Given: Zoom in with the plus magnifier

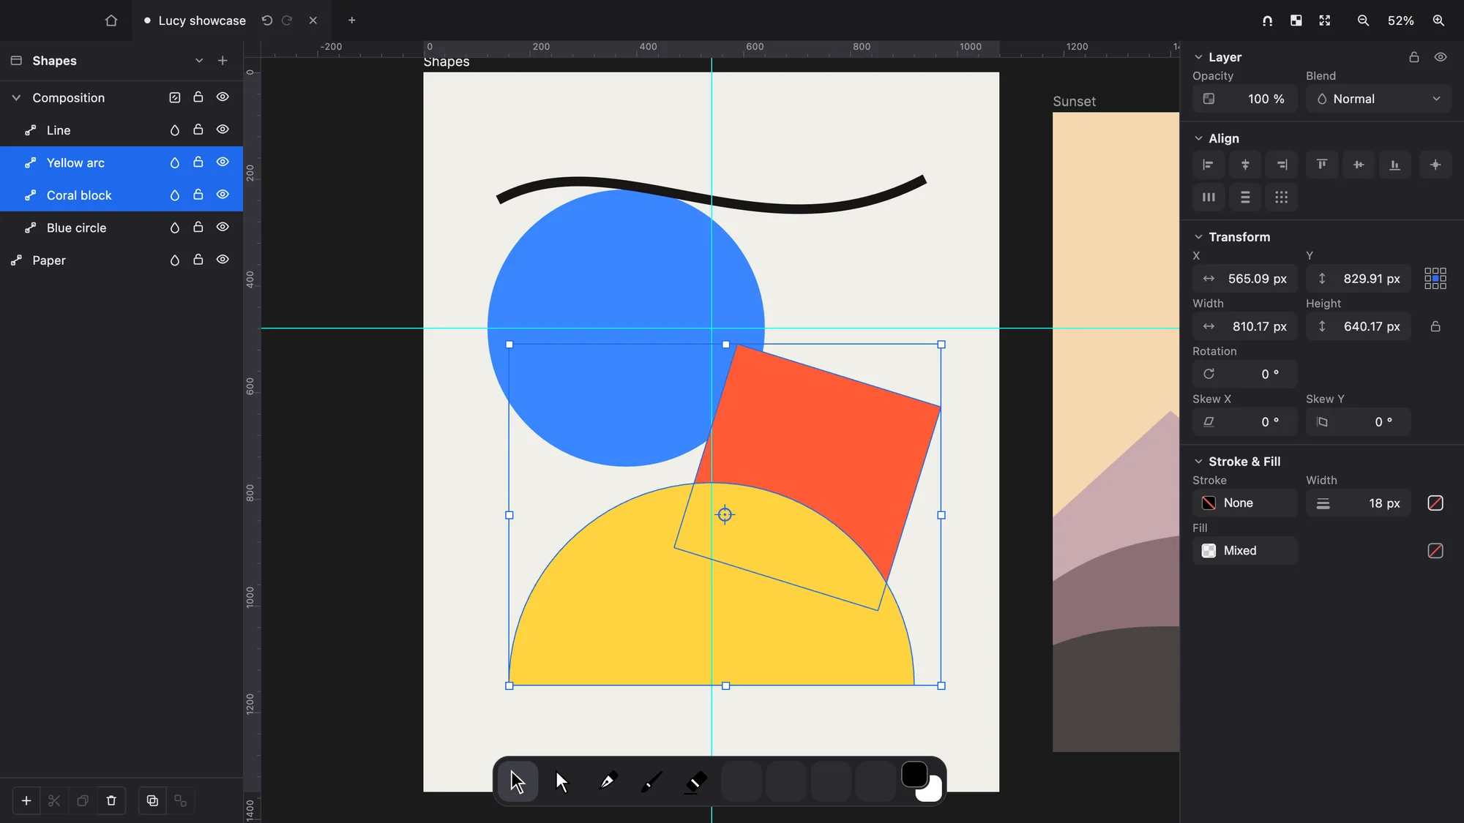Looking at the screenshot, I should (x=1438, y=20).
